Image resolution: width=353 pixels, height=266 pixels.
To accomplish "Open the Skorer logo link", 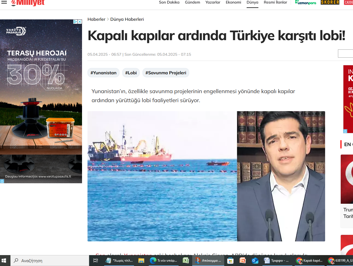I will [330, 2].
